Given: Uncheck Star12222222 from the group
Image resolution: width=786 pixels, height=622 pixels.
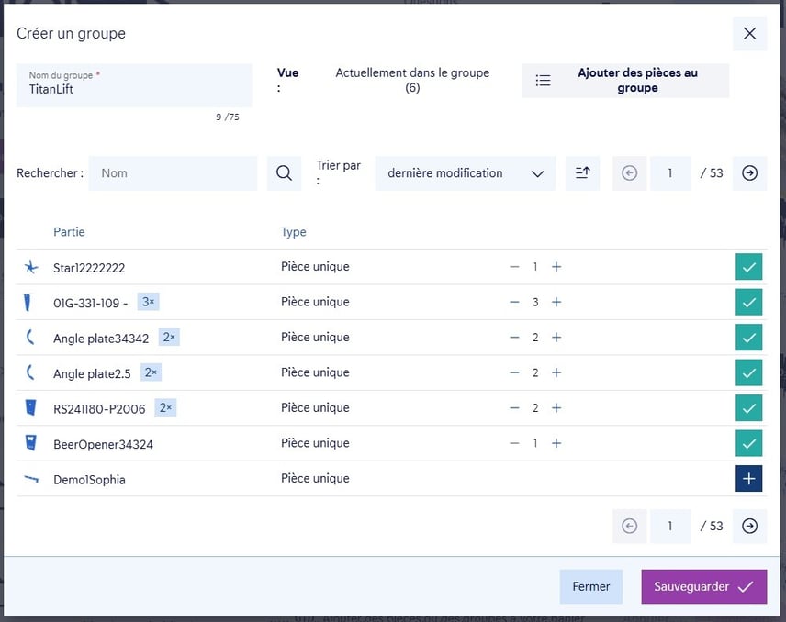Looking at the screenshot, I should 749,267.
